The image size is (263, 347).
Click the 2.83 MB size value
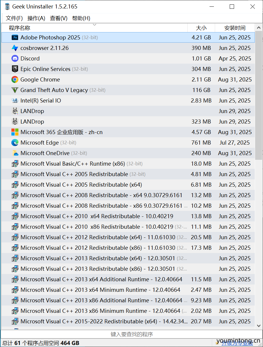(201, 100)
